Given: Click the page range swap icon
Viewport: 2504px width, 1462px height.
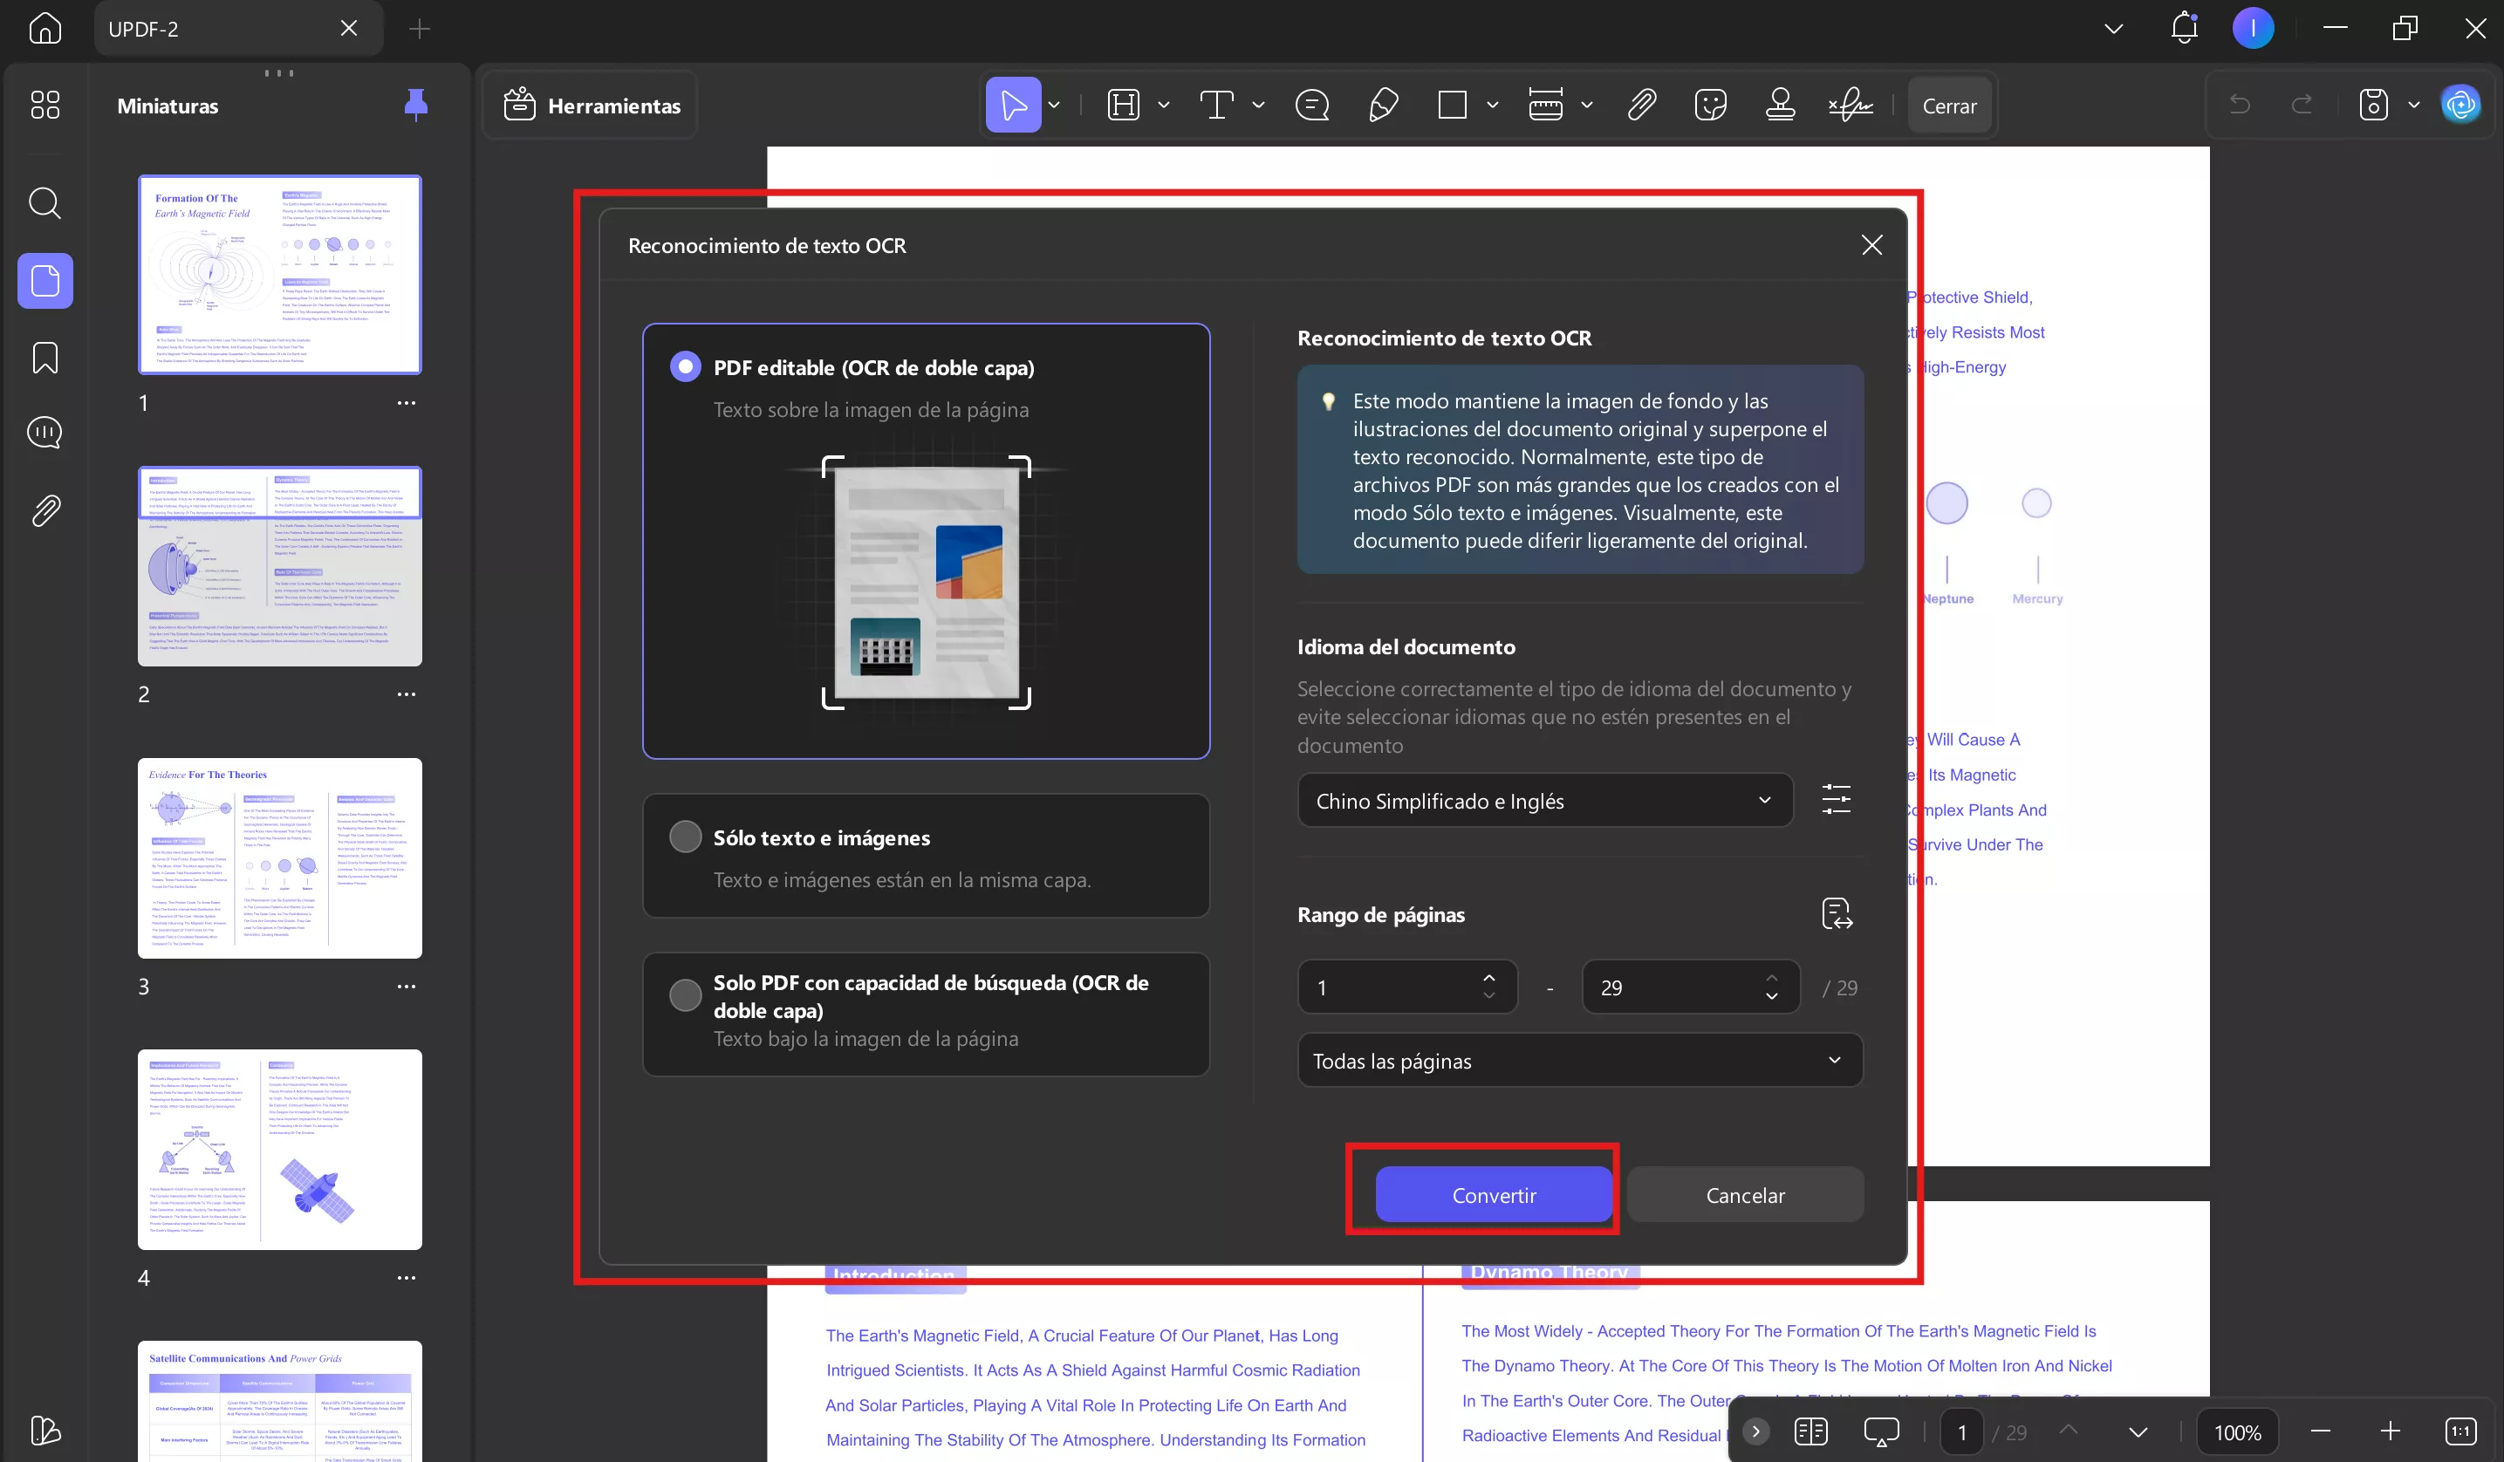Looking at the screenshot, I should coord(1837,914).
